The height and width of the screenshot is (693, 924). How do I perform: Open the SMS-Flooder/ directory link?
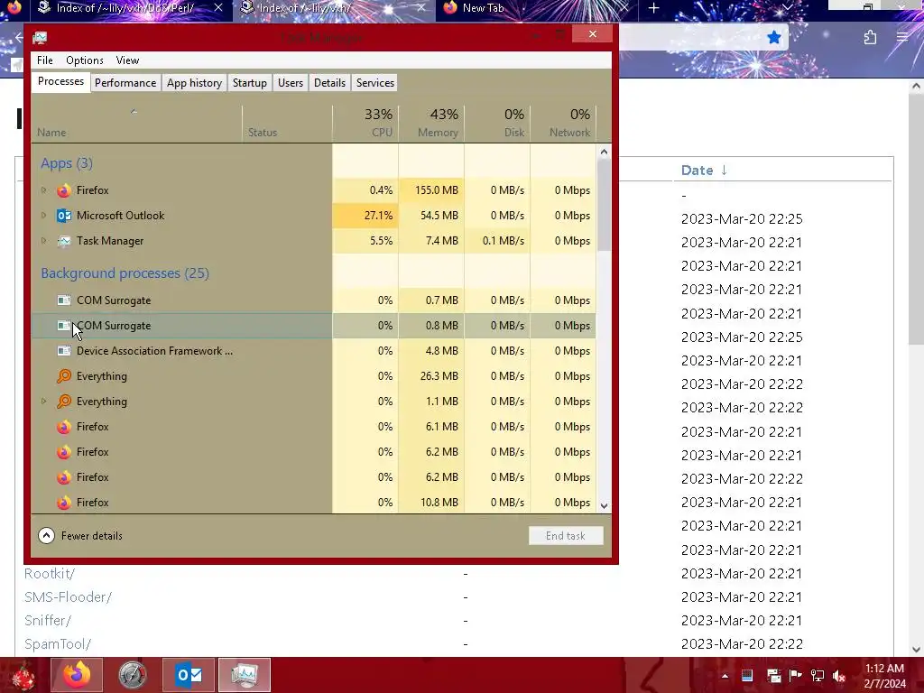click(x=68, y=597)
